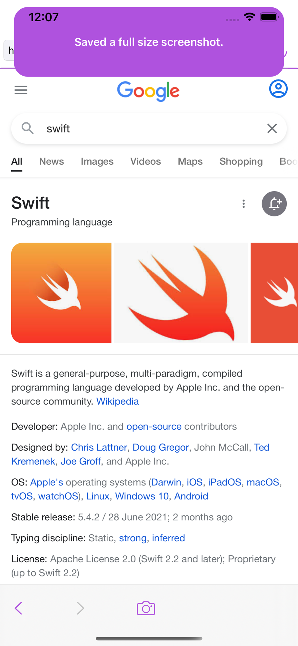Follow the Windows 10 link
This screenshot has height=646, width=298.
click(142, 496)
